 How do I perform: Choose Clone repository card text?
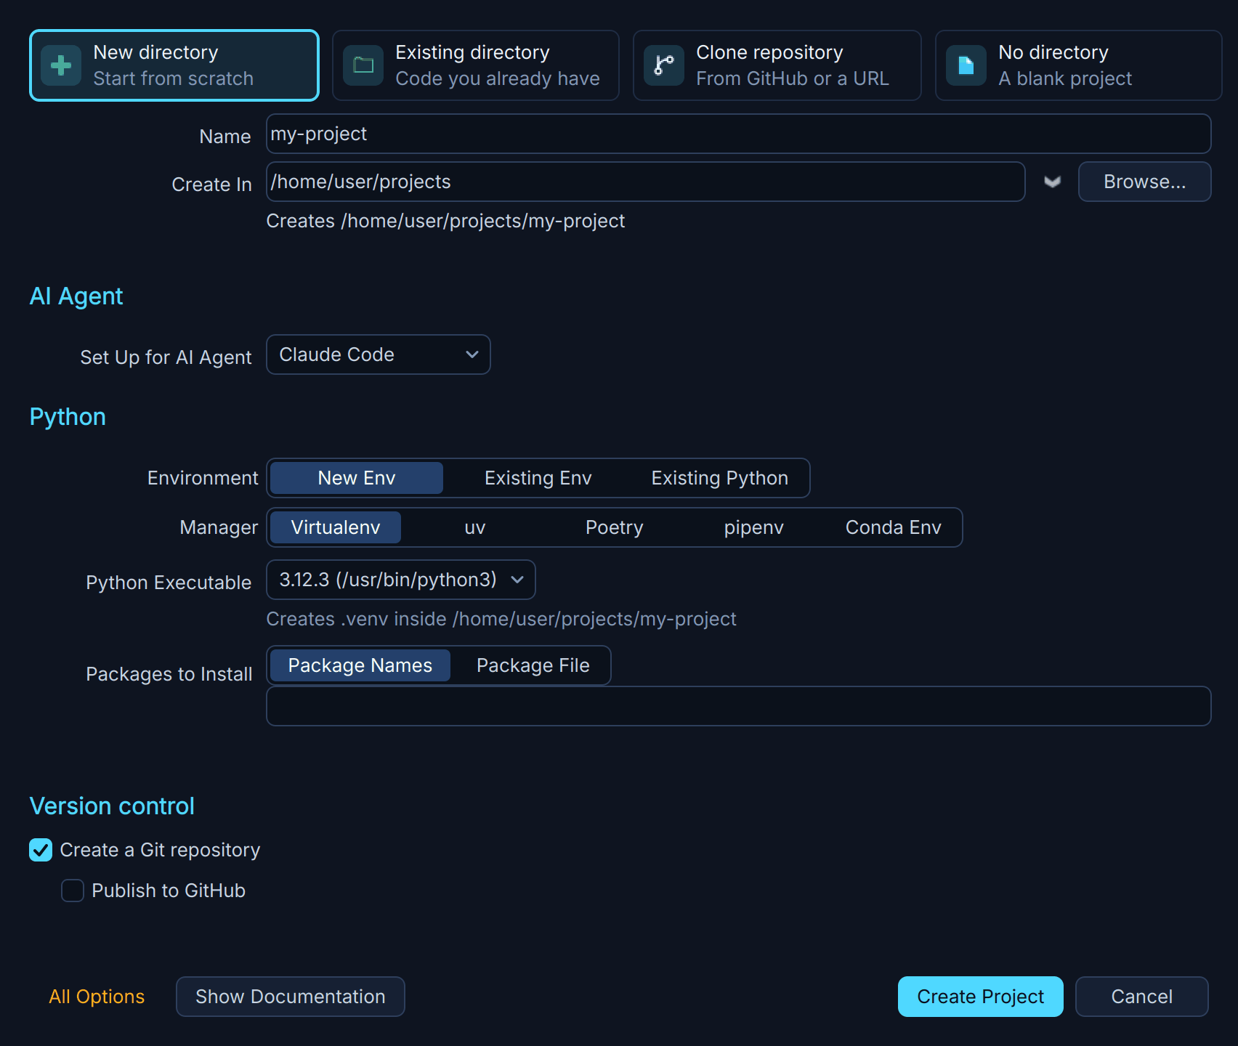[793, 65]
